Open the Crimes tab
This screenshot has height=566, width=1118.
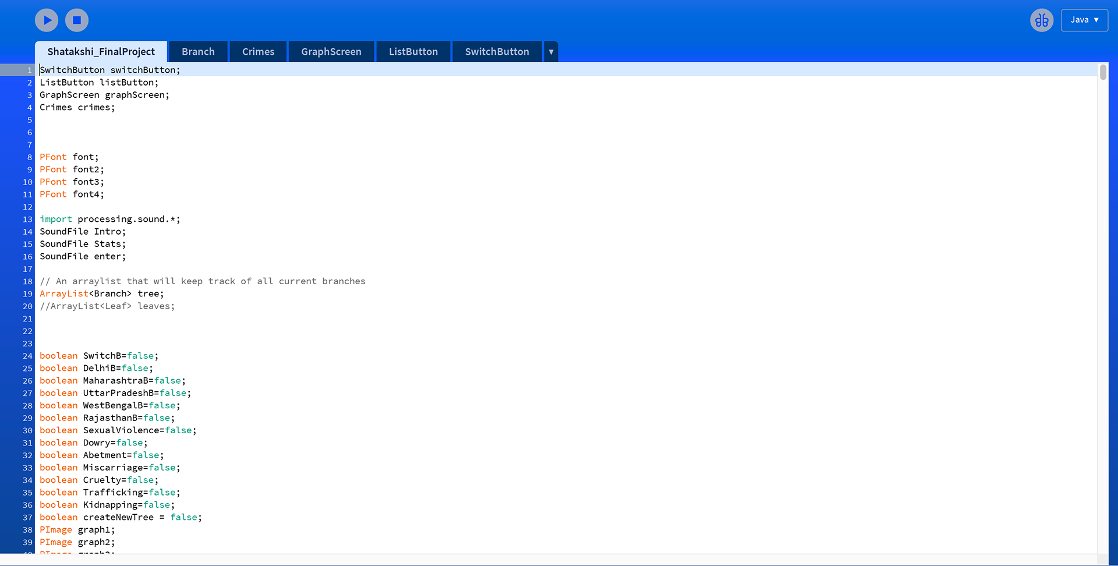click(258, 52)
